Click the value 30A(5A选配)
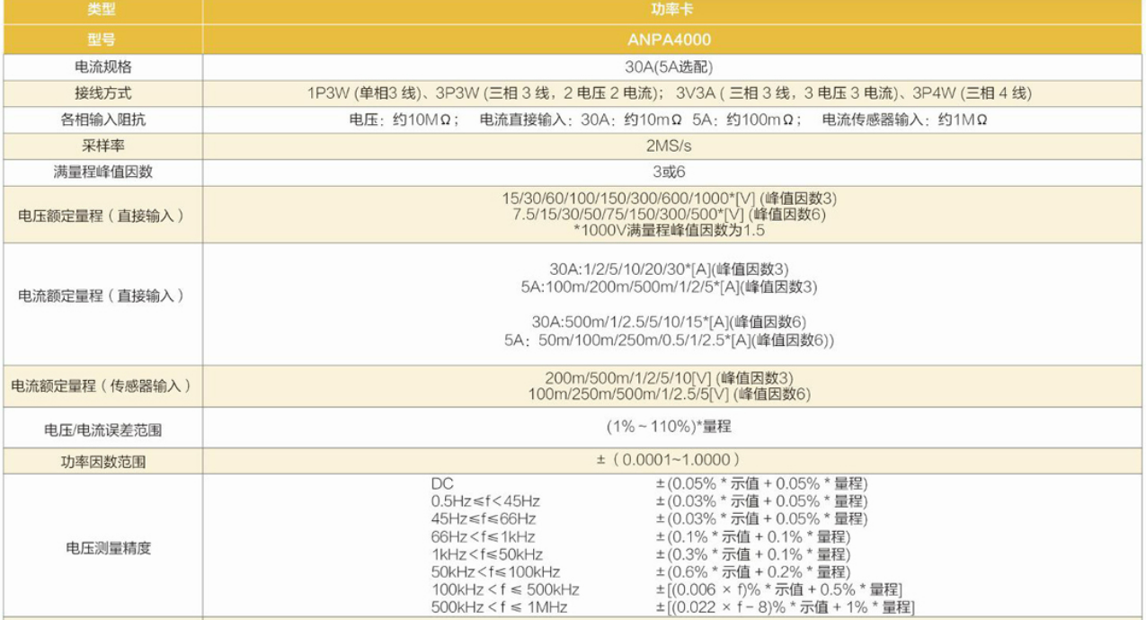 pos(670,67)
